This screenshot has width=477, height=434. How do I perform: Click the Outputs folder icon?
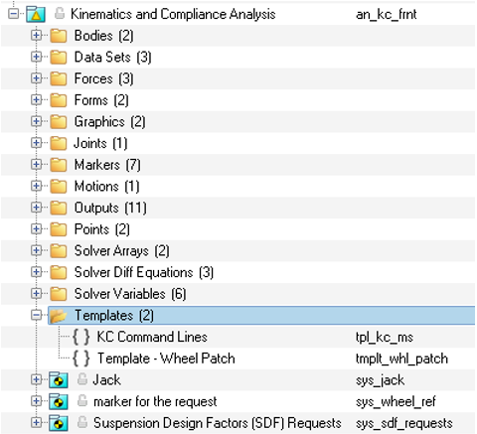[x=59, y=208]
